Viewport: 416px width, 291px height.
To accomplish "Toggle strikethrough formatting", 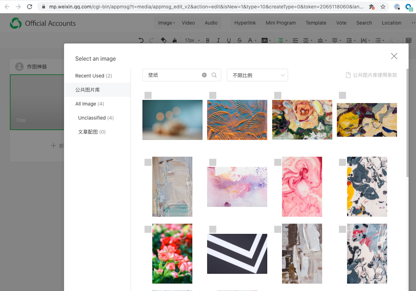I will [x=239, y=40].
